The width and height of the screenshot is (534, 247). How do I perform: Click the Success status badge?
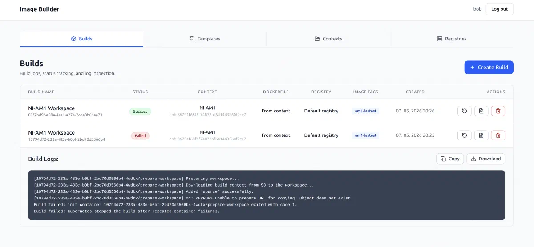click(140, 112)
